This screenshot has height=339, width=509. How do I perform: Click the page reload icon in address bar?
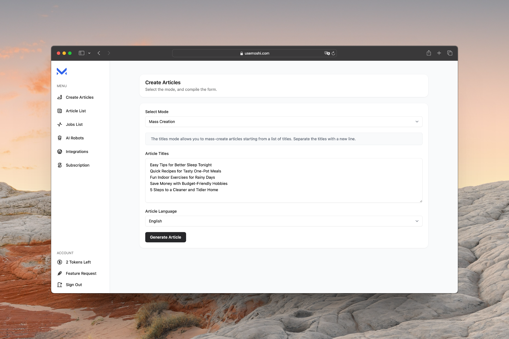tap(333, 53)
